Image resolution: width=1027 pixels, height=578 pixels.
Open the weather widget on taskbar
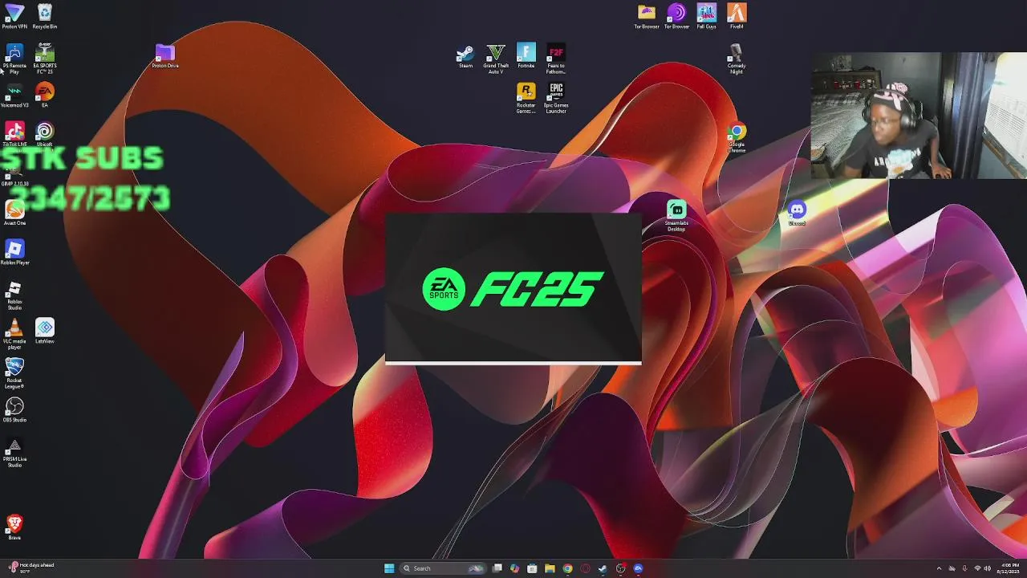click(32, 568)
